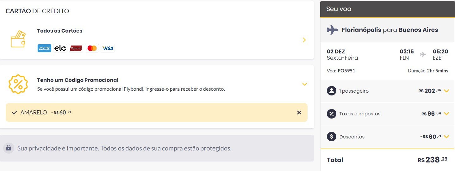Pick the Visa card logo
This screenshot has height=171, width=455.
(x=108, y=48)
